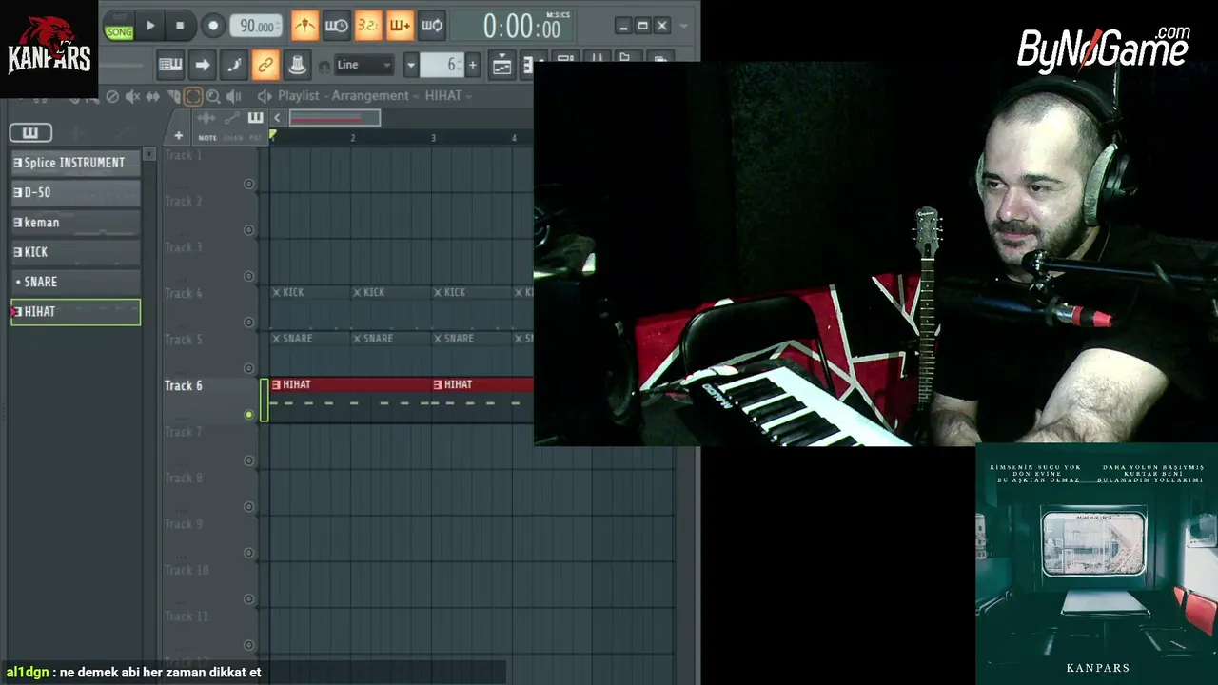Start playback with the Play button
Image resolution: width=1218 pixels, height=685 pixels.
point(149,26)
